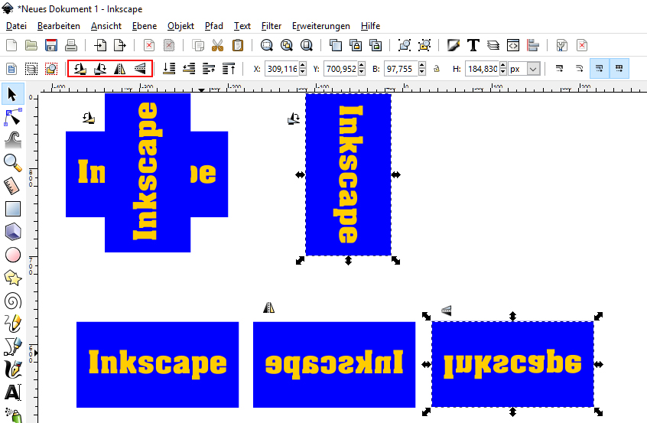647x423 pixels.
Task: Paste from clipboard
Action: [238, 45]
